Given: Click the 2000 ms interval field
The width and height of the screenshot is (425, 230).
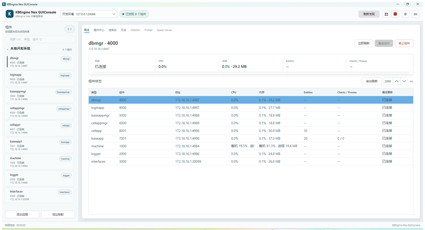Looking at the screenshot, I should pyautogui.click(x=388, y=81).
